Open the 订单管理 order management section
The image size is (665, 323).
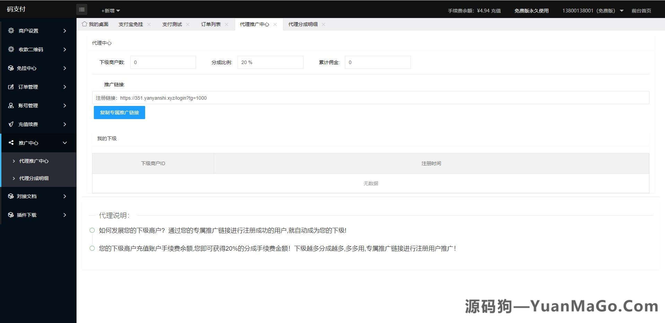click(x=28, y=87)
